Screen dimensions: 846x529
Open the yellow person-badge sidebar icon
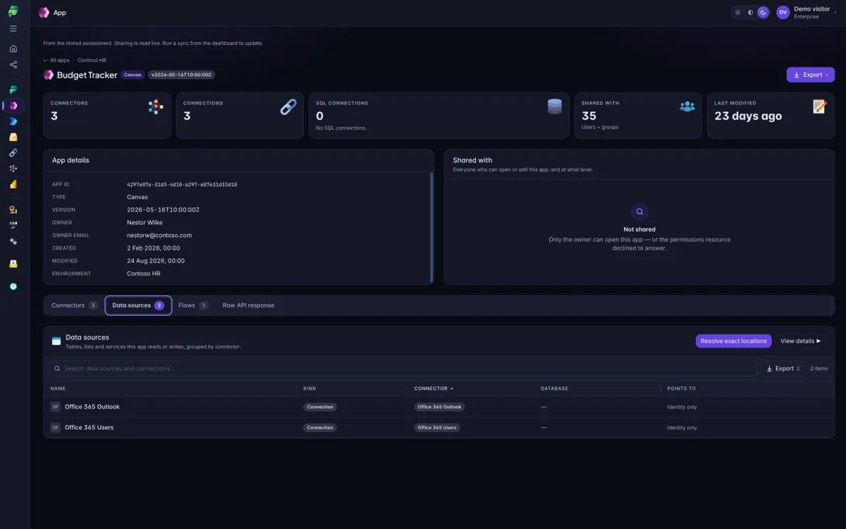click(13, 209)
